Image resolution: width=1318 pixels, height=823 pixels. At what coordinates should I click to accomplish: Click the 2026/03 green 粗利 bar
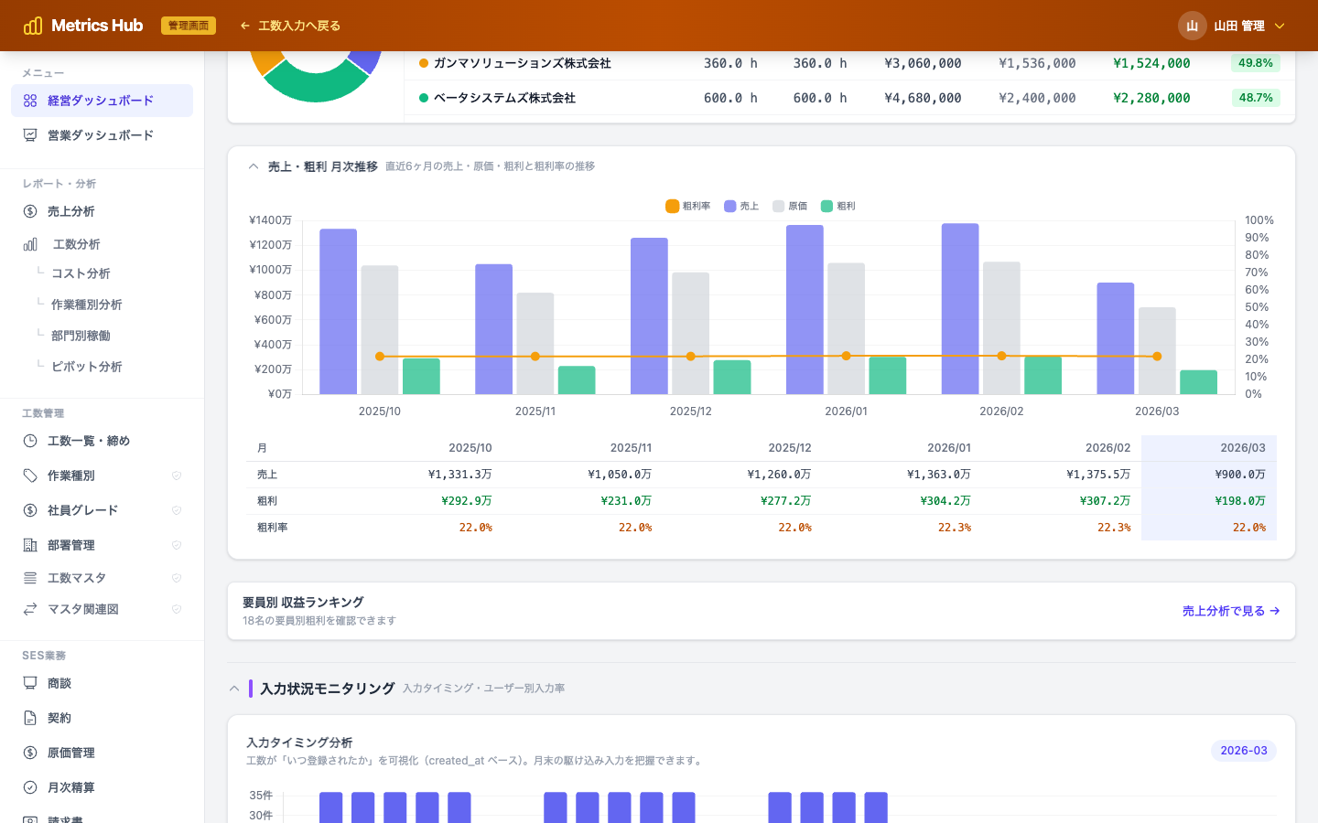[1199, 382]
